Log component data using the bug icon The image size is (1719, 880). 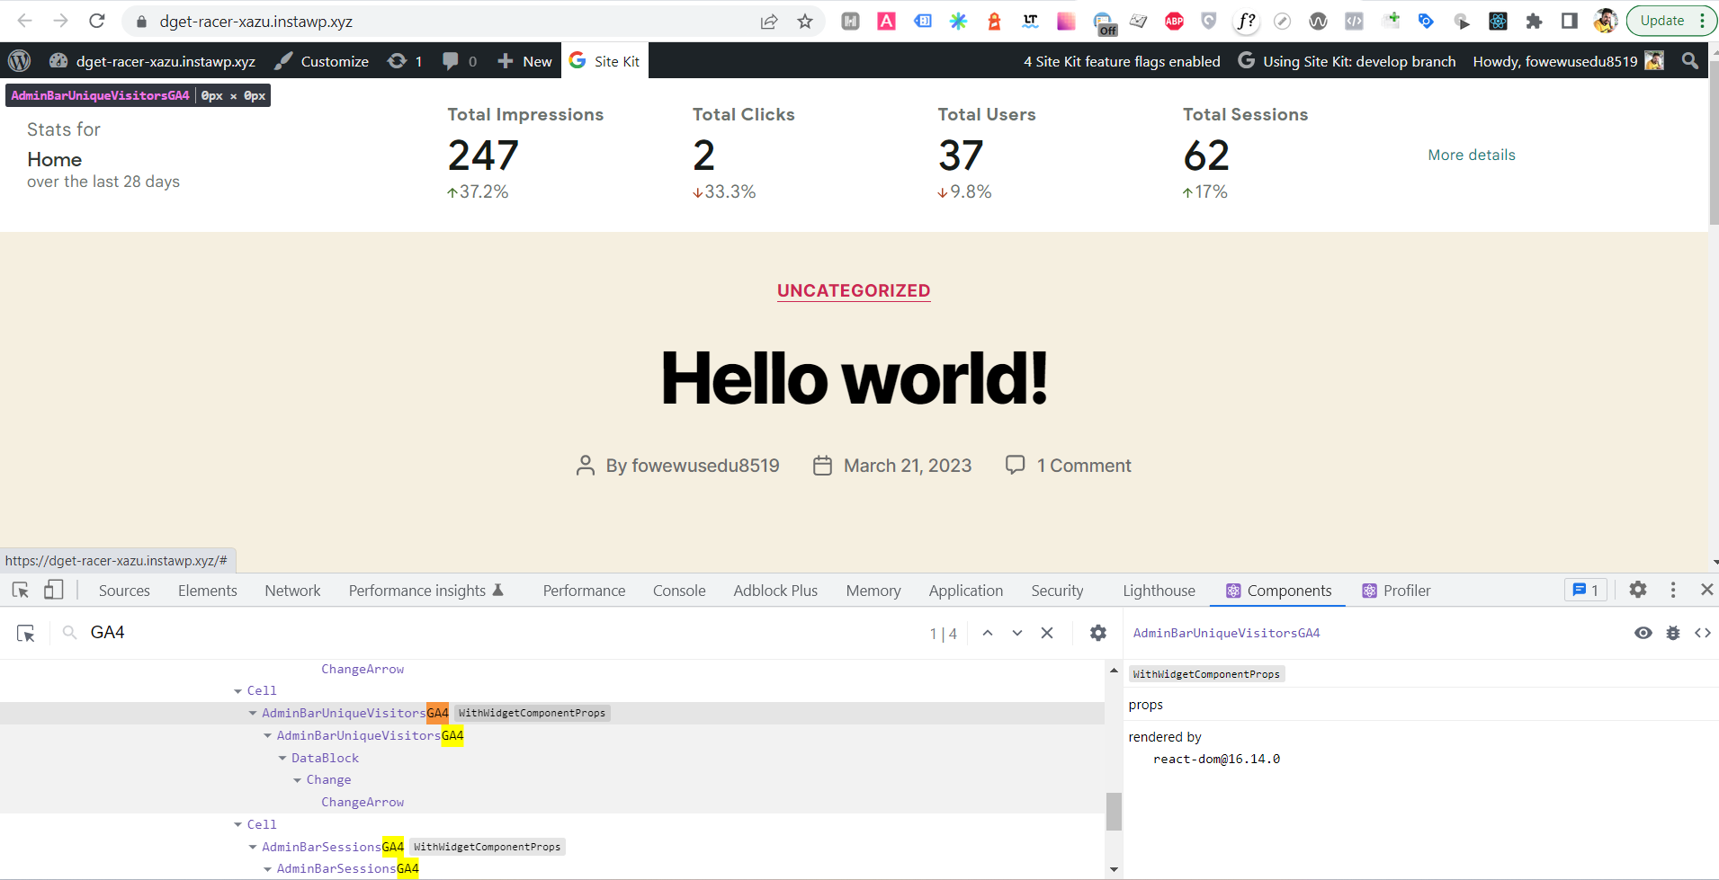1674,633
